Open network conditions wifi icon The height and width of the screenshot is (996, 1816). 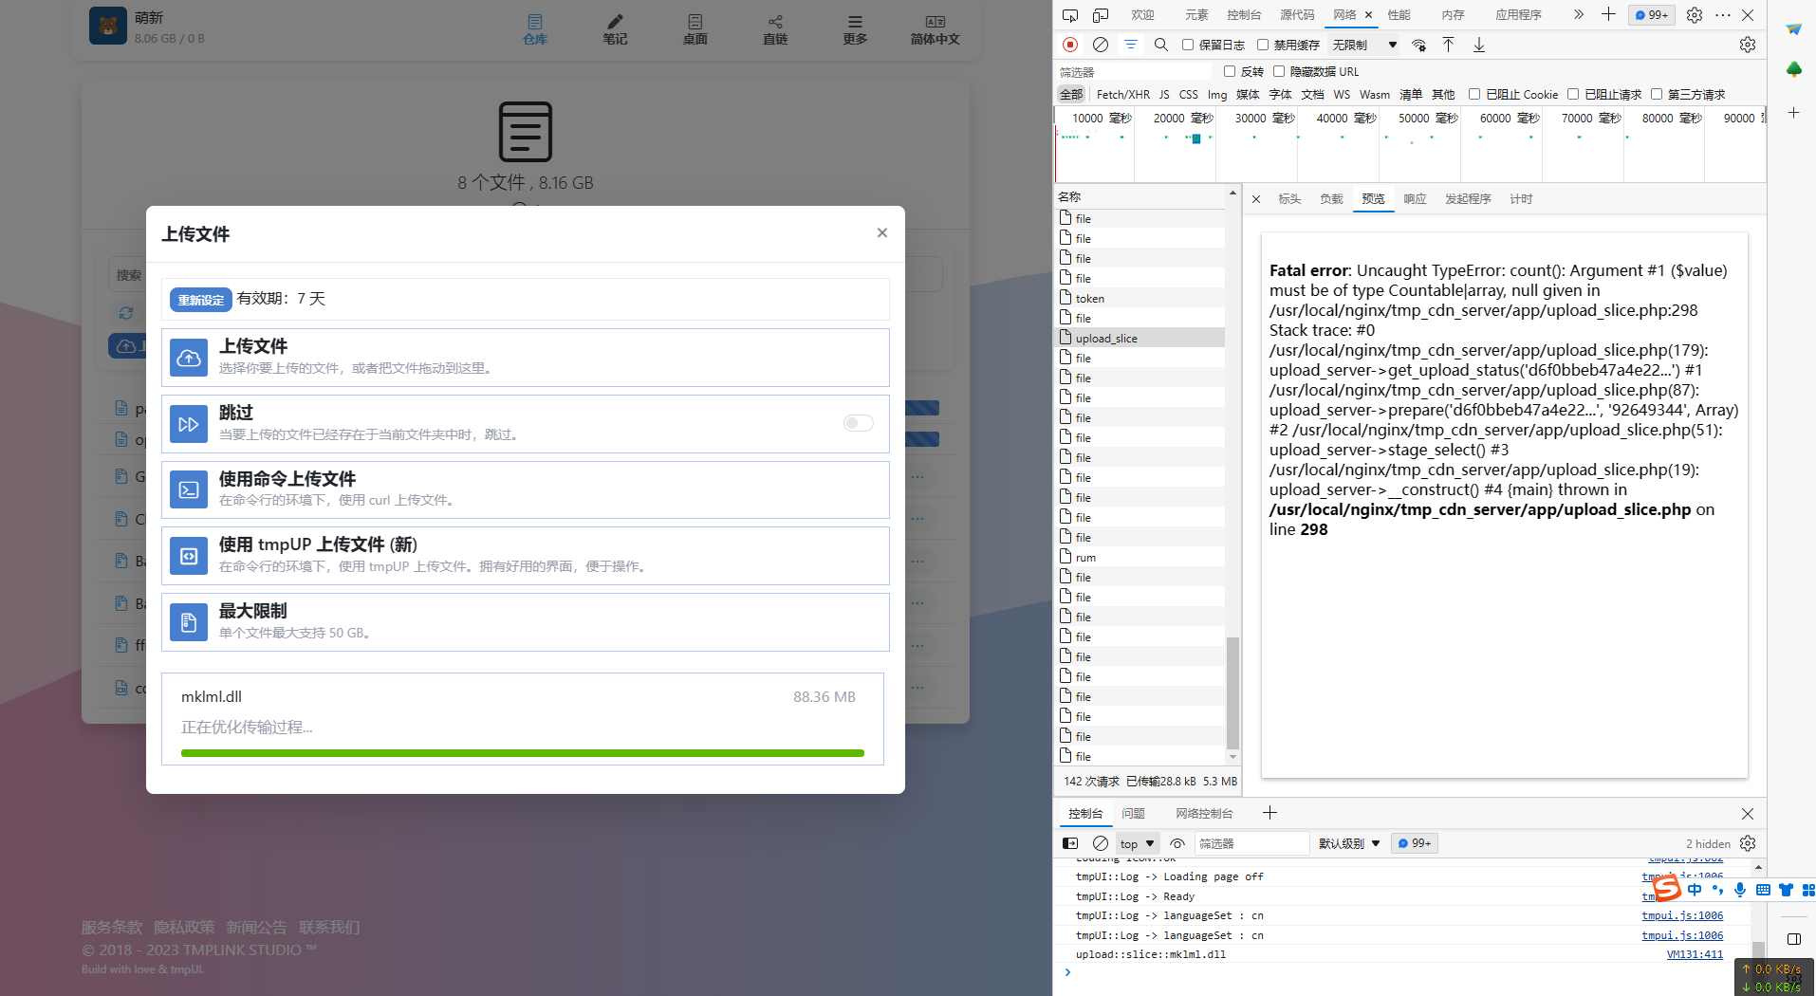(1419, 45)
